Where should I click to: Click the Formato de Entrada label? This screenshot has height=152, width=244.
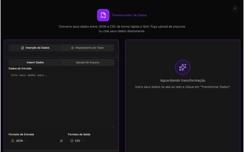pos(21,134)
